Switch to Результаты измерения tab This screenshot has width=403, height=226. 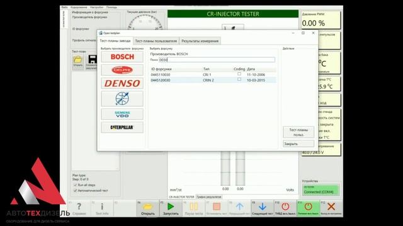pos(200,41)
